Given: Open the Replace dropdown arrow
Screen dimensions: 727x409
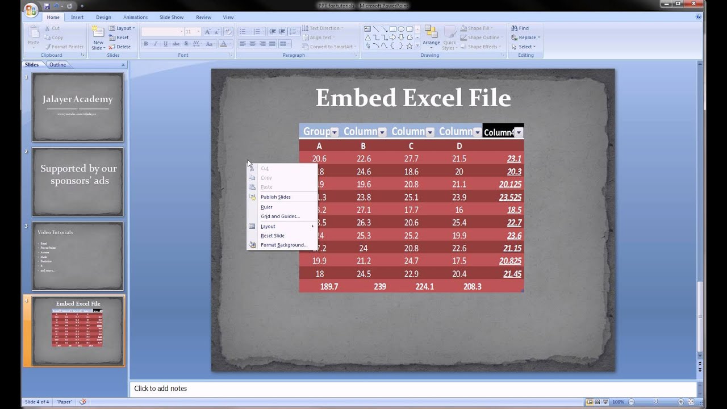Looking at the screenshot, I should click(538, 37).
